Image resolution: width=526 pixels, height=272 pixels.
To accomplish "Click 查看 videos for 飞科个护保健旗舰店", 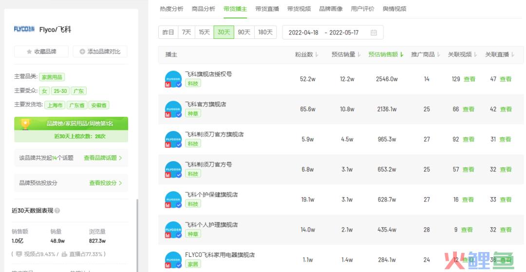I will (468, 199).
